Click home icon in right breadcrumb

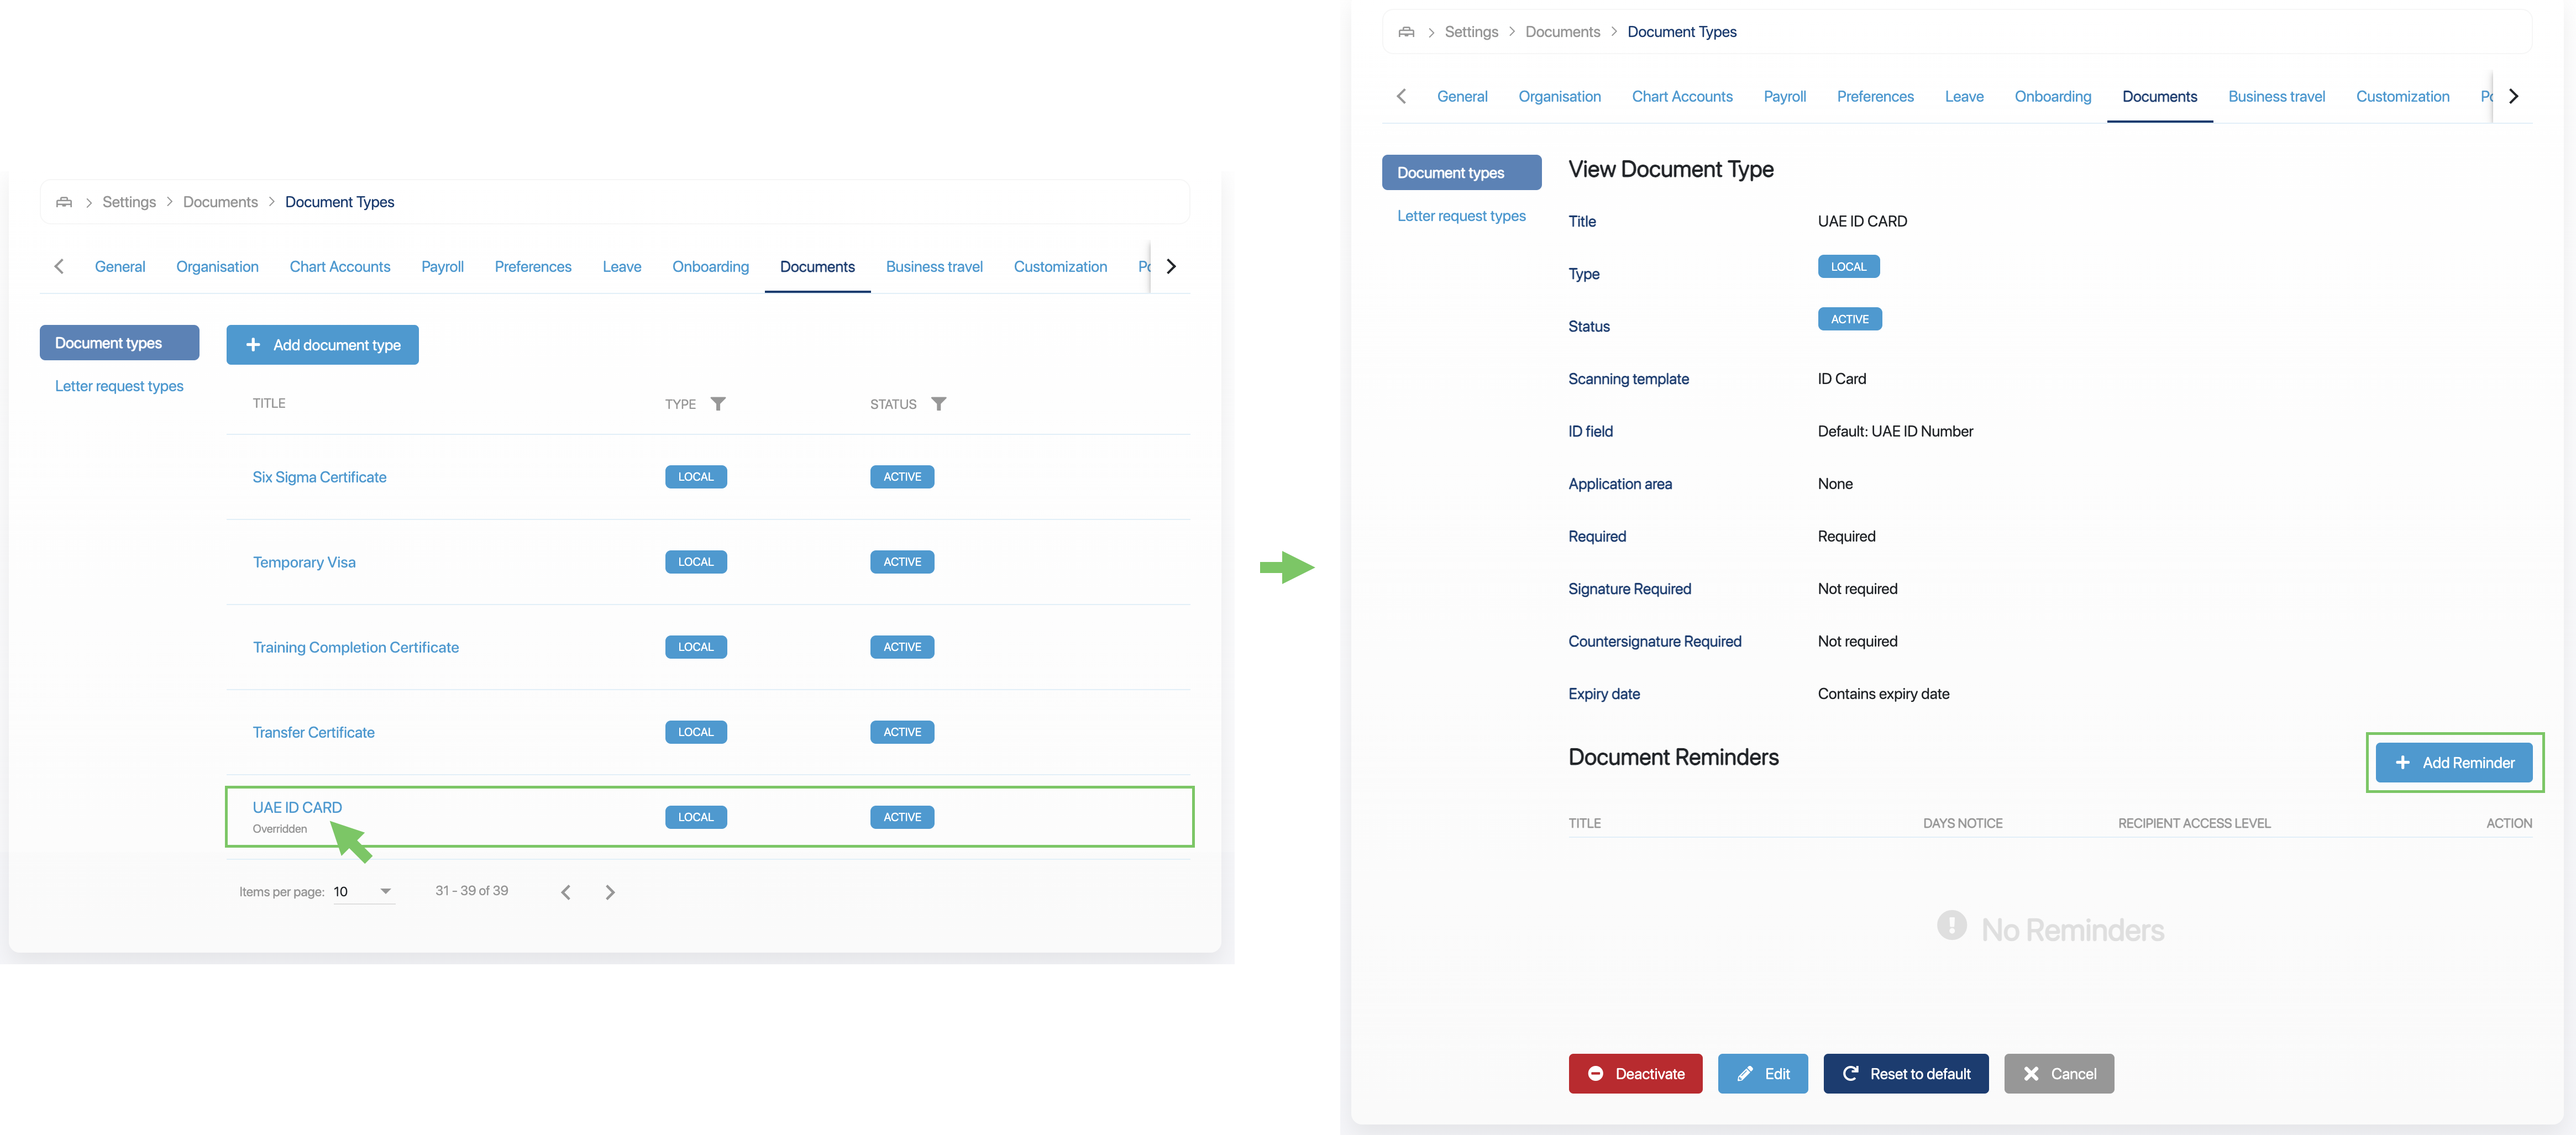tap(1406, 32)
